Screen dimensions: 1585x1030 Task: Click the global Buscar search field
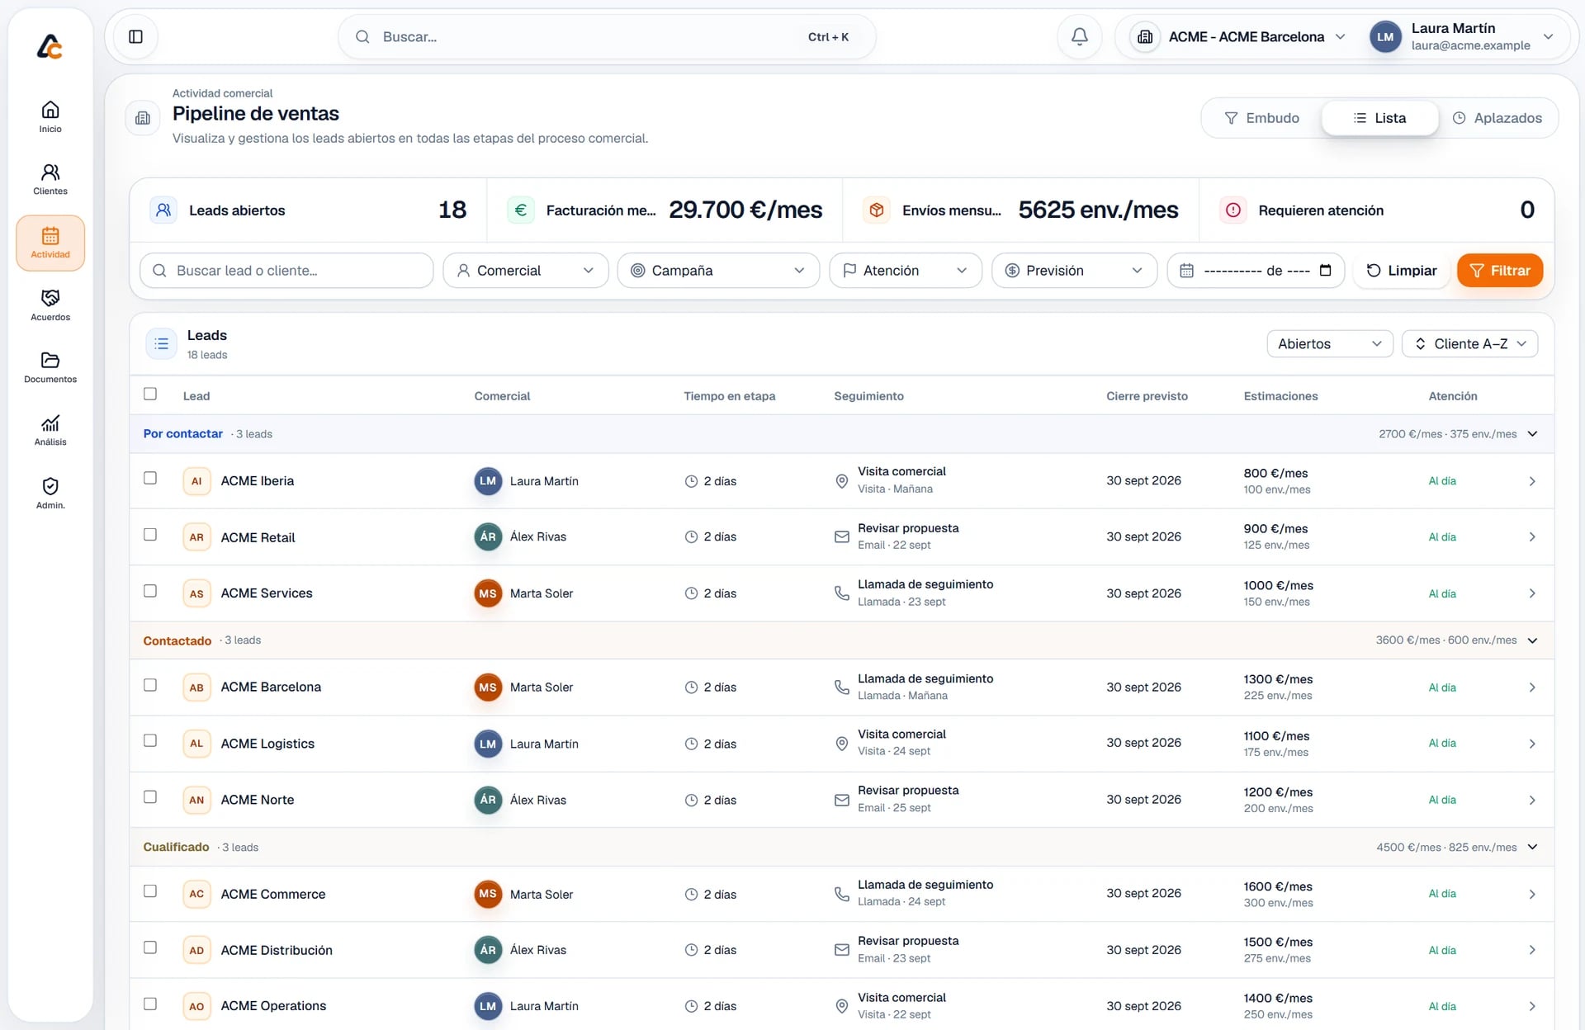pyautogui.click(x=607, y=36)
